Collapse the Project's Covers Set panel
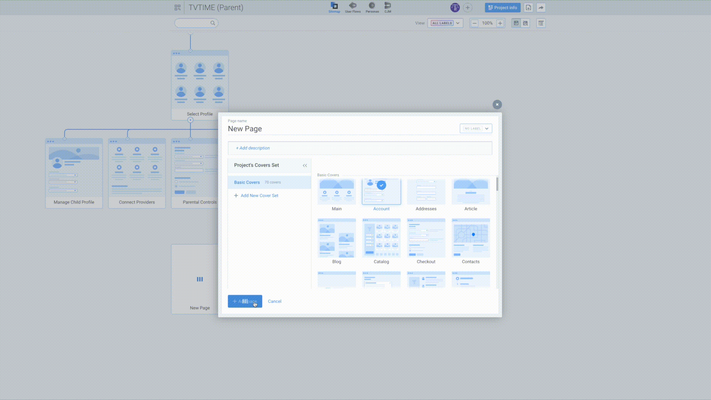 (305, 166)
